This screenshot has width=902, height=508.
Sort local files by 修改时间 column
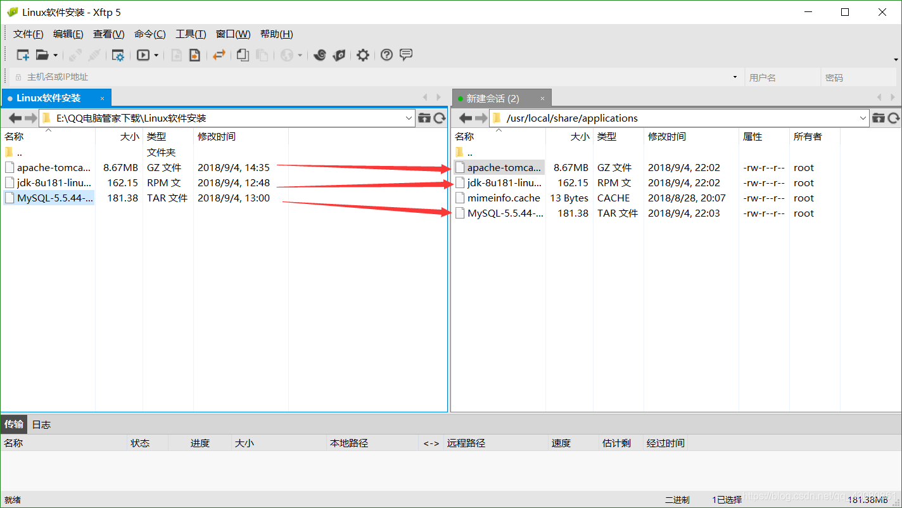(241, 137)
